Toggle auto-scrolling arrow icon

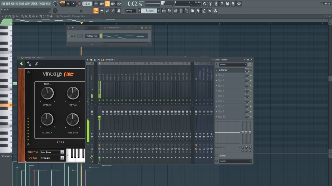pyautogui.click(x=102, y=11)
